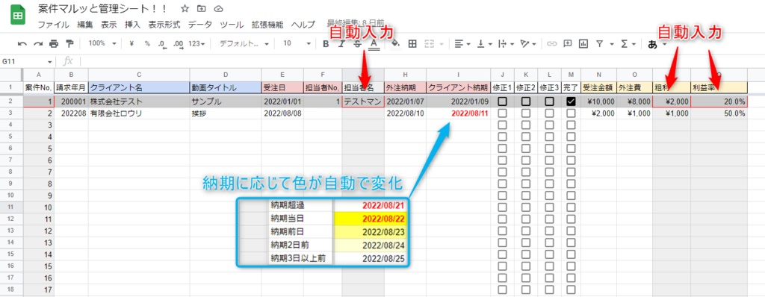Open the functions sigma icon
The height and width of the screenshot is (297, 765).
tap(624, 43)
